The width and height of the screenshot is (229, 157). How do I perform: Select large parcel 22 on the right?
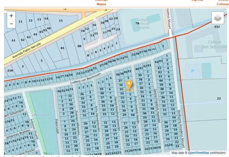pyautogui.click(x=219, y=98)
